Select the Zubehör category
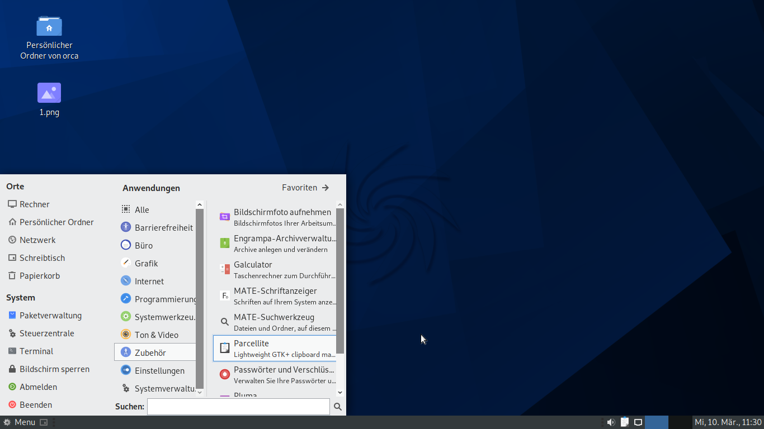The image size is (764, 429). click(x=155, y=352)
